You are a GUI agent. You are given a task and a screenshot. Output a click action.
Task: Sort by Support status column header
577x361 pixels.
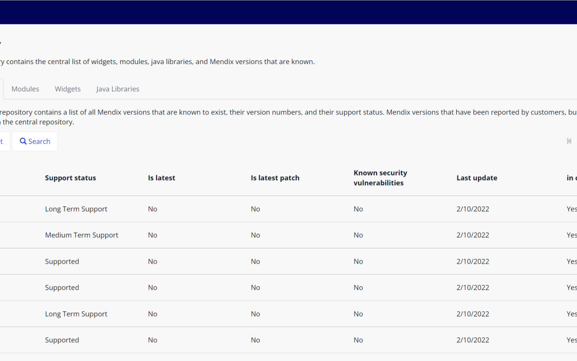tap(71, 178)
